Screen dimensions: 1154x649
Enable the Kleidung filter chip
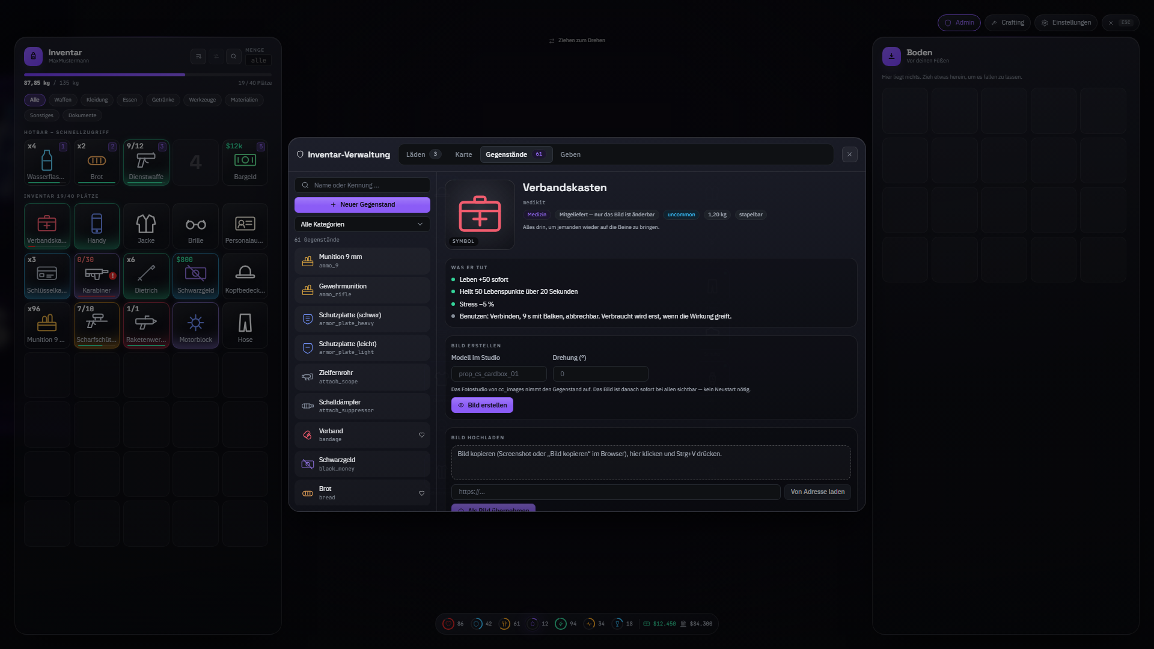point(97,100)
